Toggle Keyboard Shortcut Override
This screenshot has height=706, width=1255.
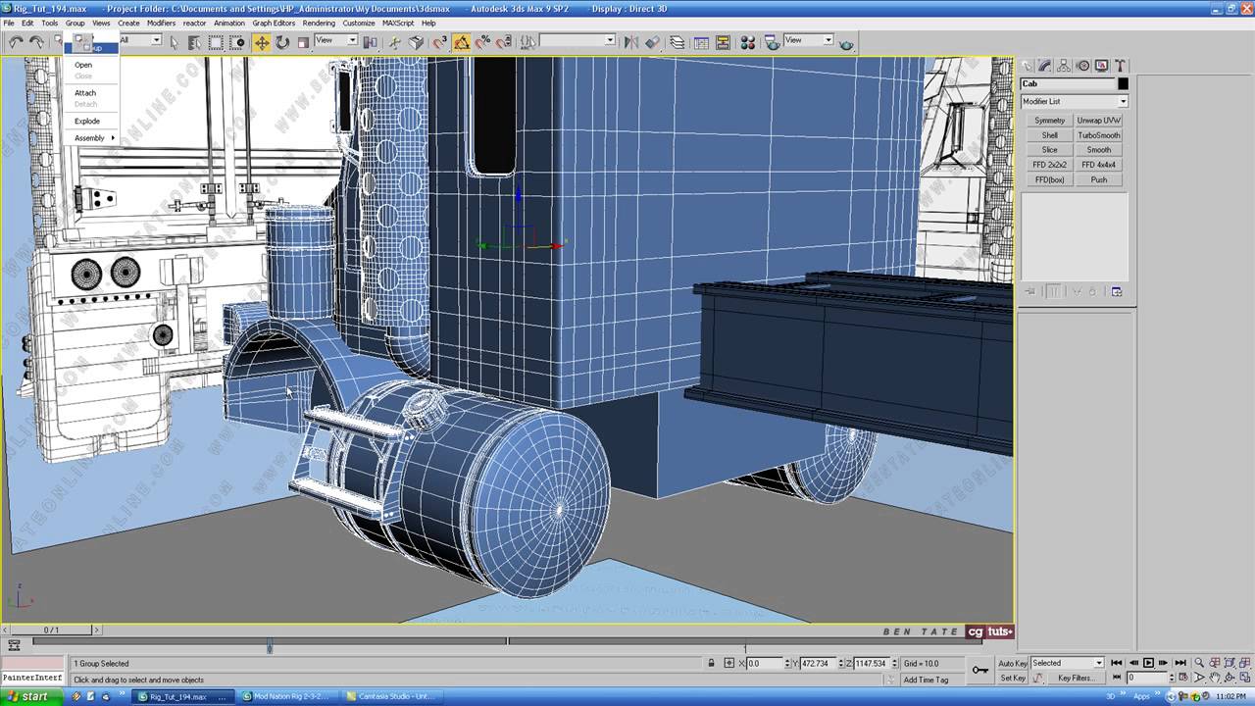click(x=416, y=42)
